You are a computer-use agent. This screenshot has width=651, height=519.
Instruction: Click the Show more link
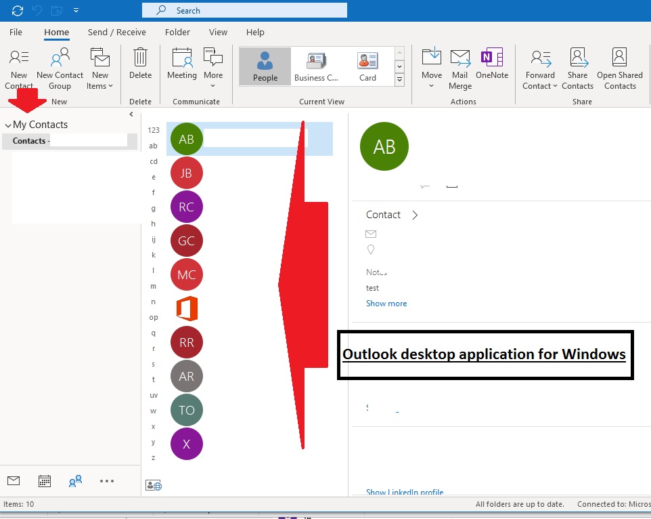point(386,304)
